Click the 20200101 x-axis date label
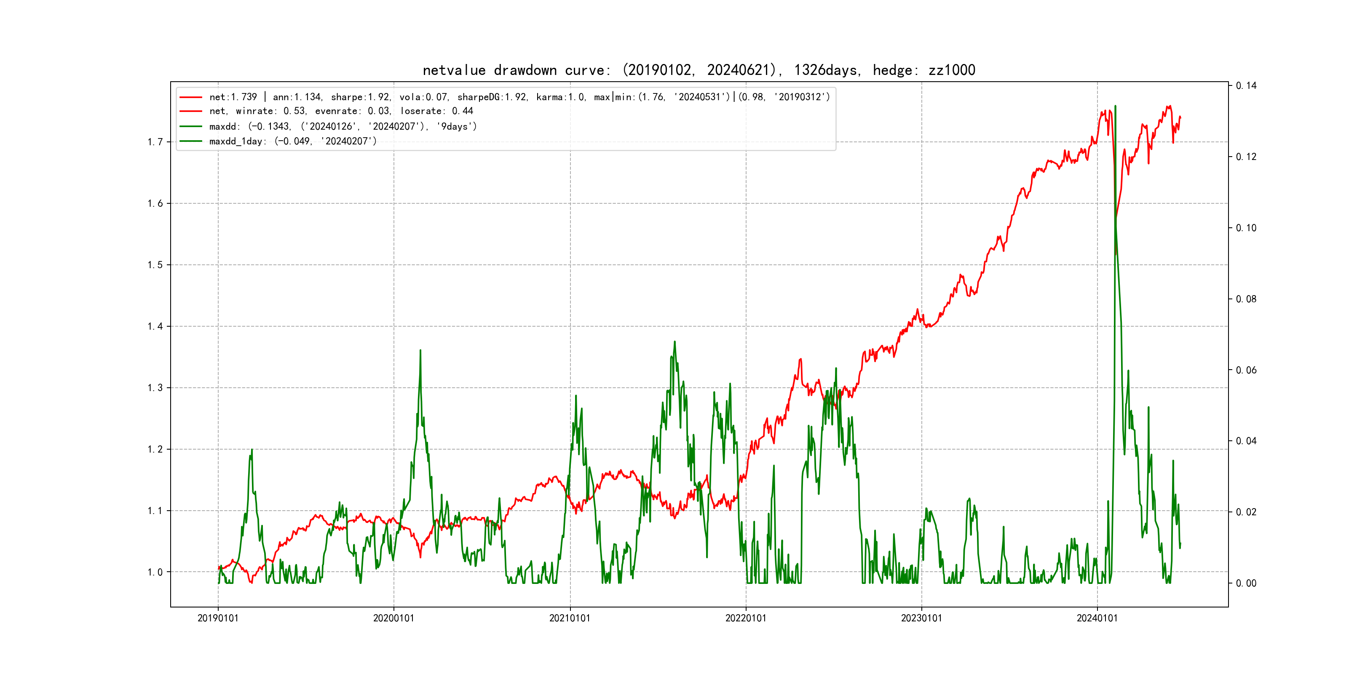The height and width of the screenshot is (682, 1365). pyautogui.click(x=393, y=618)
